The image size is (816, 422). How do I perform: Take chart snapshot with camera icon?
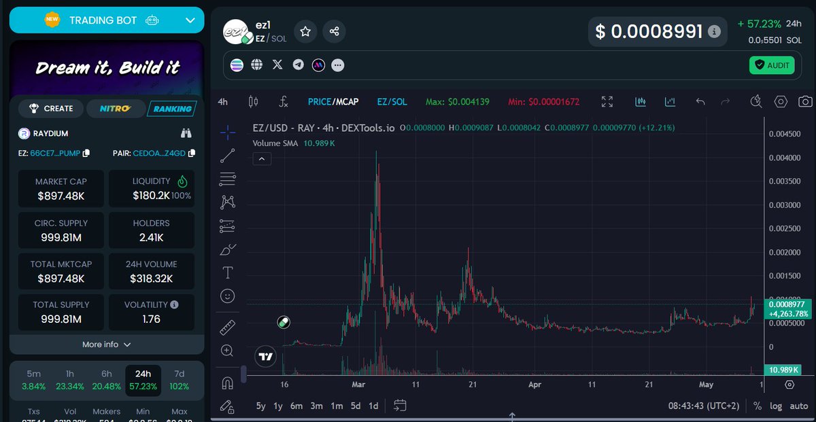point(805,102)
